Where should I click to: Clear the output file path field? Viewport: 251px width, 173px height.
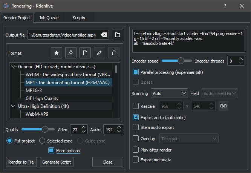104,35
